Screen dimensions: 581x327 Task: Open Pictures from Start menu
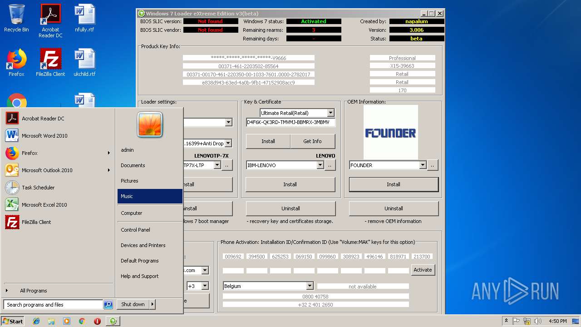pyautogui.click(x=150, y=181)
